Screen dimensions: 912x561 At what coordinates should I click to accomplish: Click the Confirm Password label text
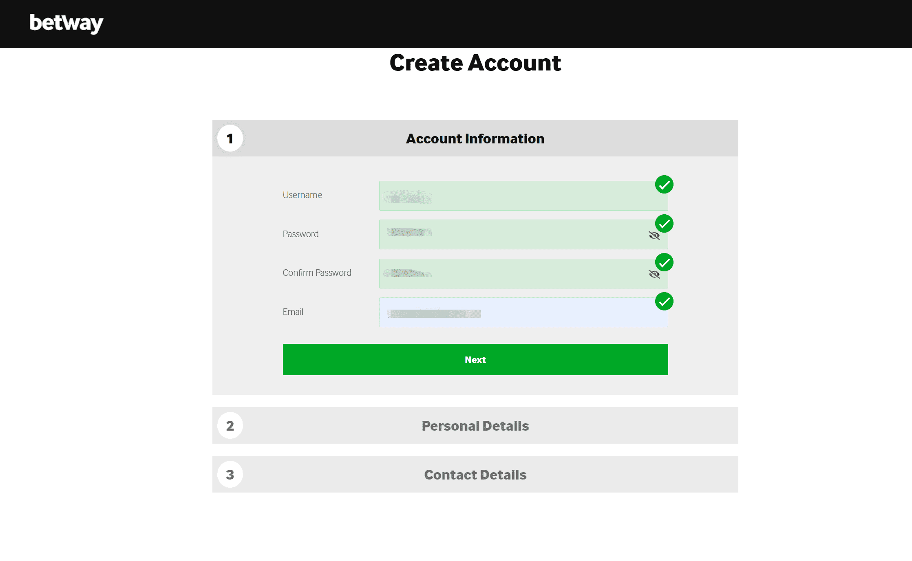317,273
